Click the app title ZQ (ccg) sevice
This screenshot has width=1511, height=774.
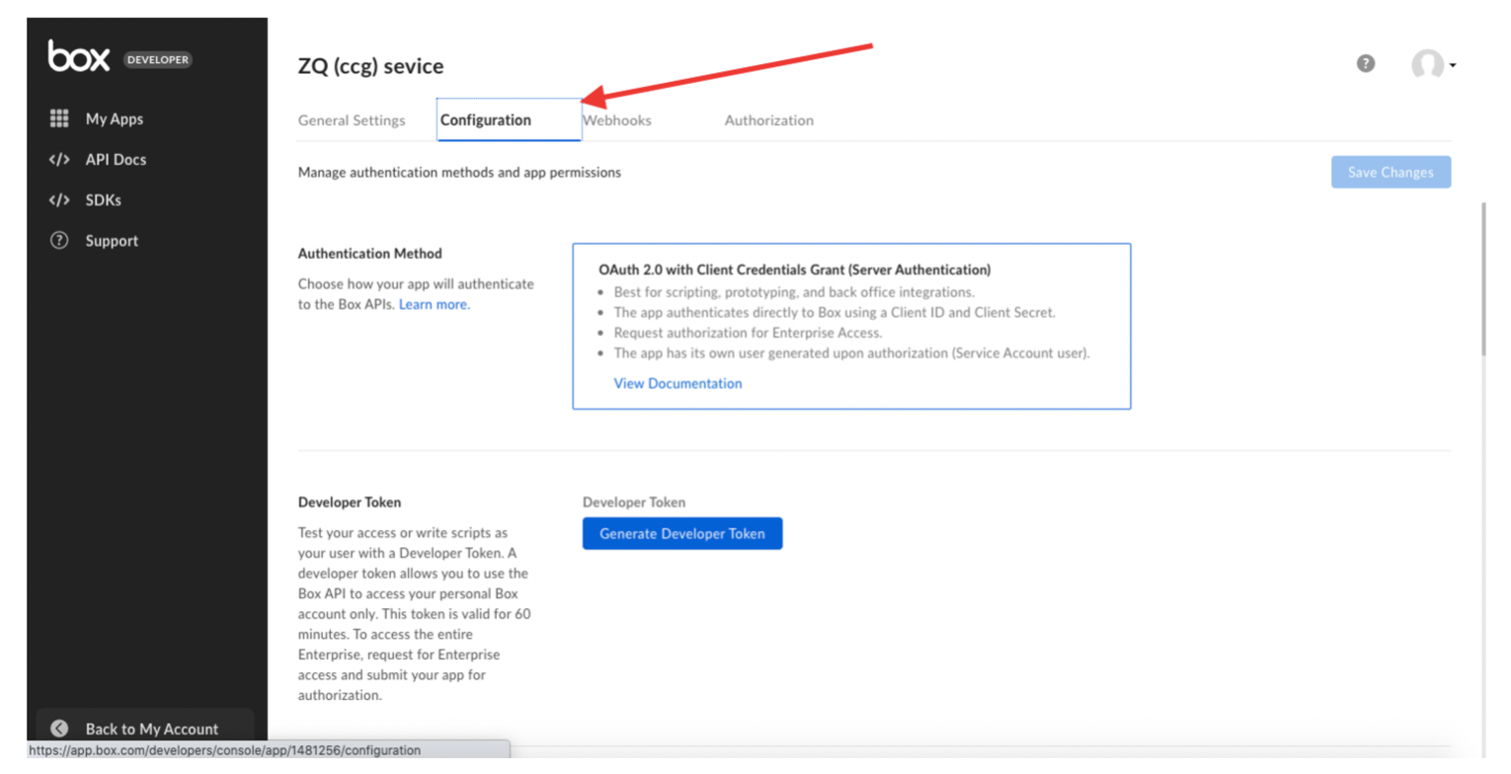[x=370, y=66]
